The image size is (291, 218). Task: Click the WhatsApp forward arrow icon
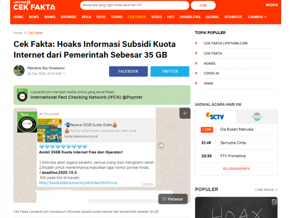[161, 146]
